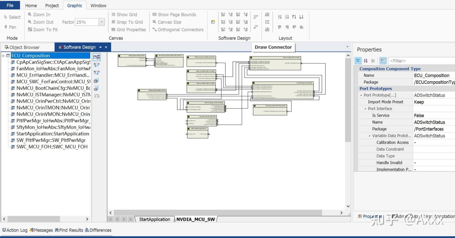This screenshot has width=455, height=238.
Task: Collapse the ECU_Composition tree node
Action: [3, 56]
